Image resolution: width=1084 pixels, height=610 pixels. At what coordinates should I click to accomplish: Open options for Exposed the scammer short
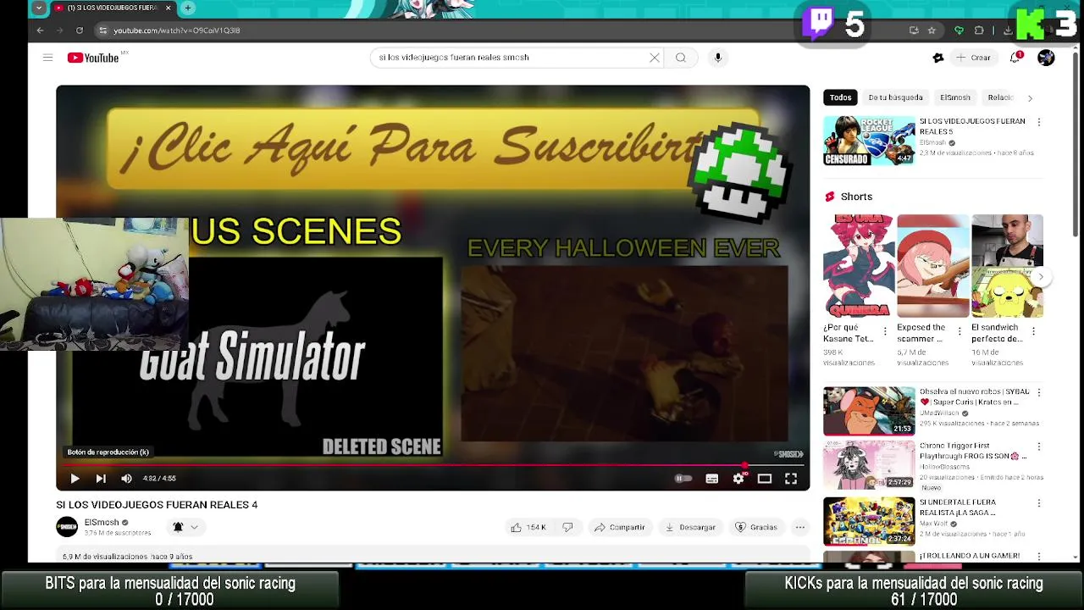[960, 331]
